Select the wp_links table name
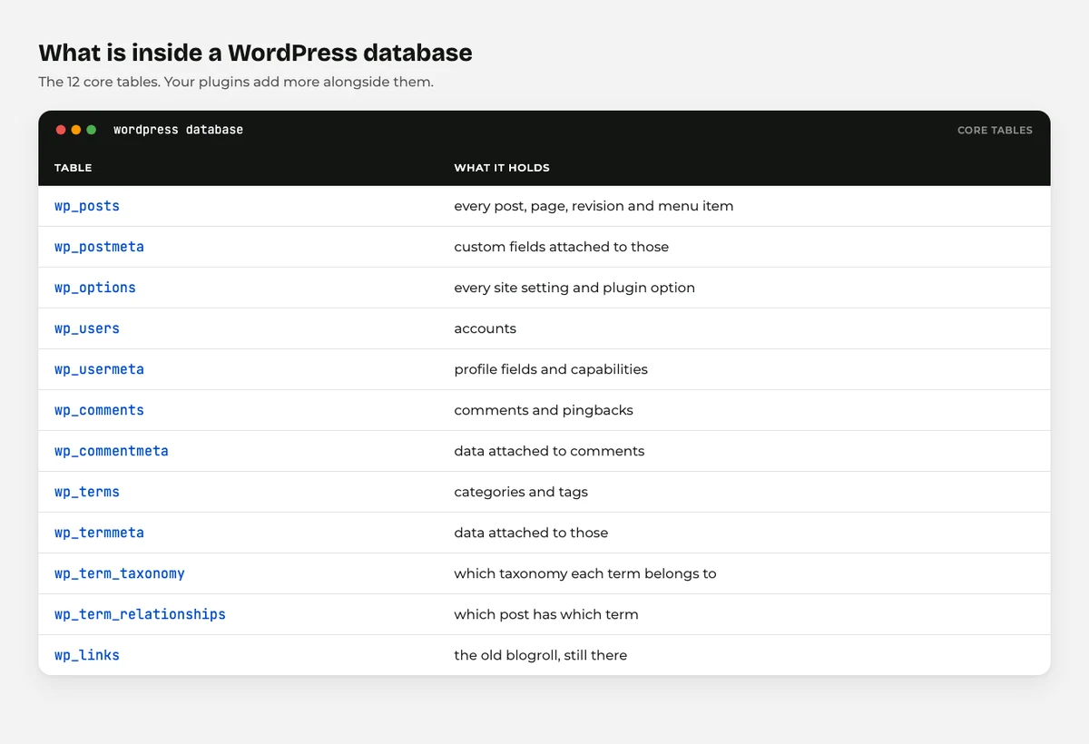The height and width of the screenshot is (744, 1089). (x=87, y=655)
